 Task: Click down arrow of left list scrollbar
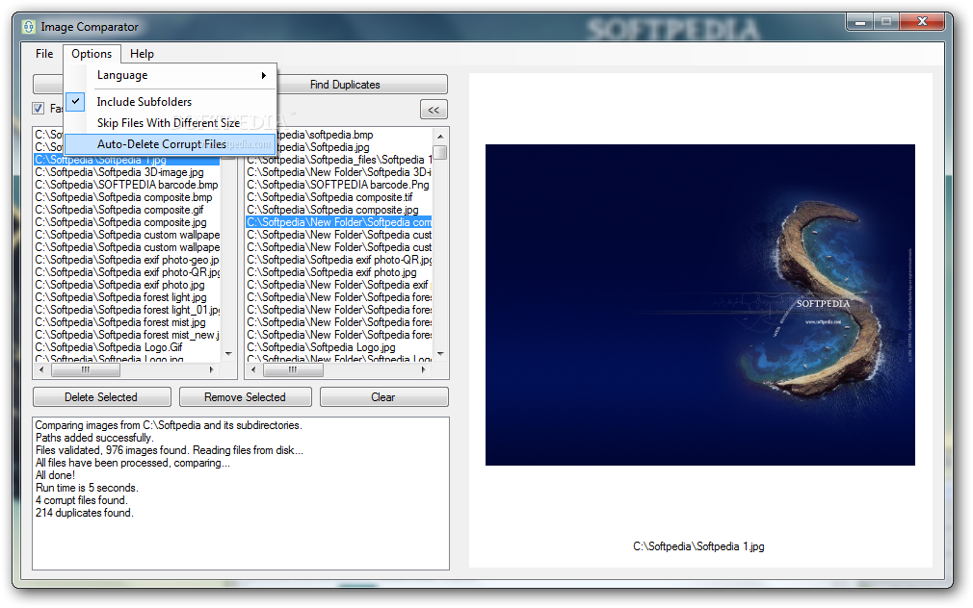pyautogui.click(x=228, y=353)
